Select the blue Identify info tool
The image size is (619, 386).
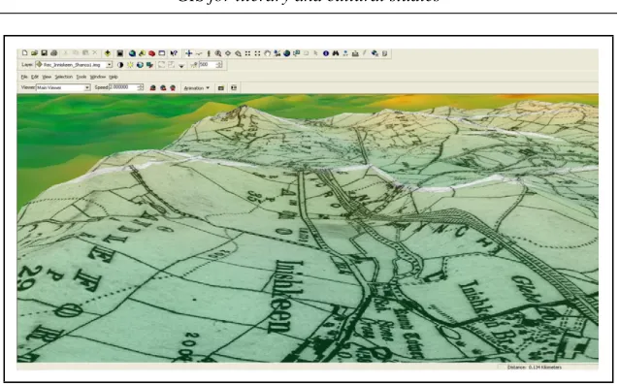pos(326,53)
